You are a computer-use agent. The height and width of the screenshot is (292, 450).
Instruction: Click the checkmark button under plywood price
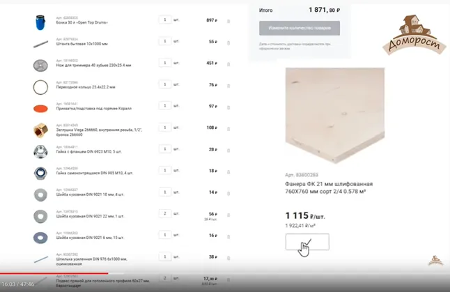(x=307, y=242)
